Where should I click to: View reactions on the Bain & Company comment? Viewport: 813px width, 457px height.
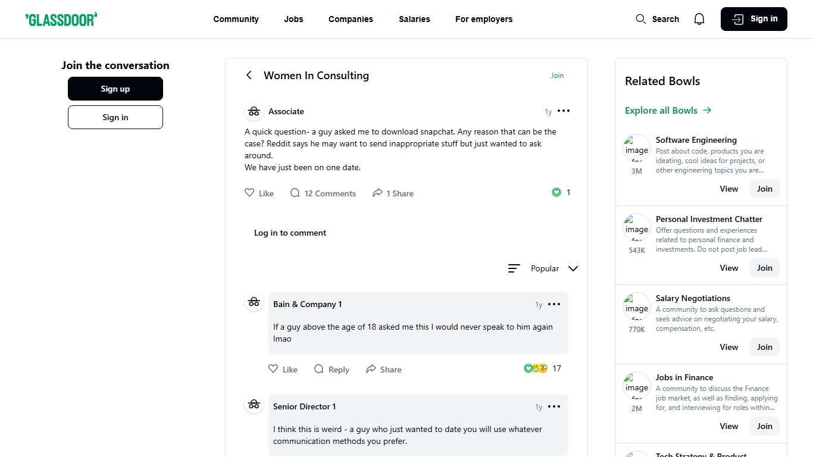click(x=542, y=368)
